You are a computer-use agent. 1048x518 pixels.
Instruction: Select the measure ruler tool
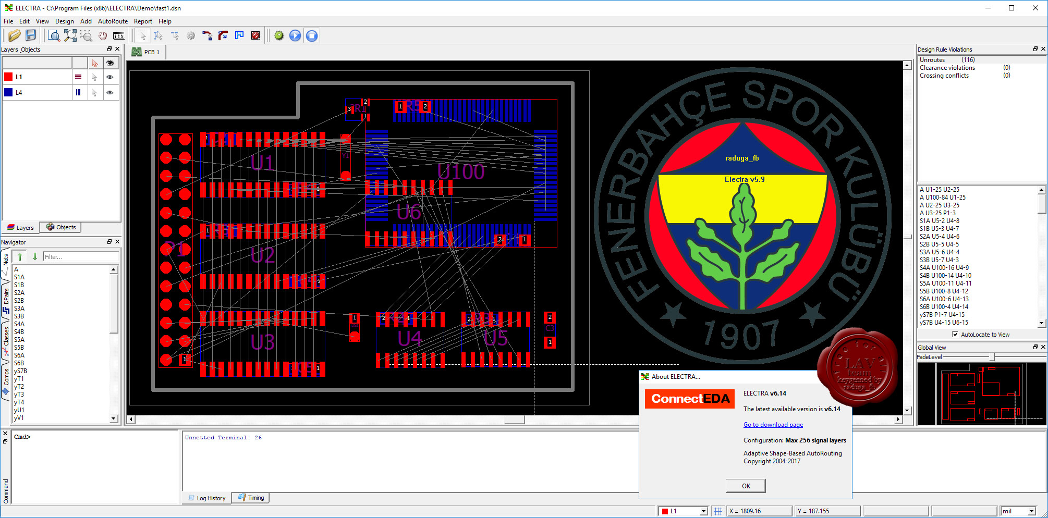pos(119,35)
